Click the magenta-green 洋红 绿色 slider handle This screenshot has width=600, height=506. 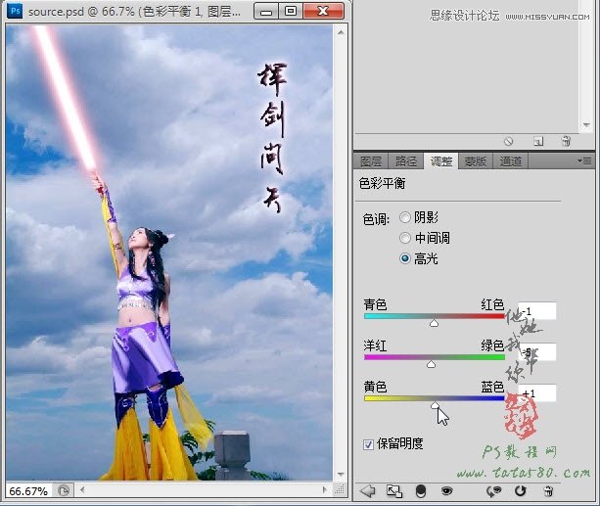pyautogui.click(x=431, y=364)
